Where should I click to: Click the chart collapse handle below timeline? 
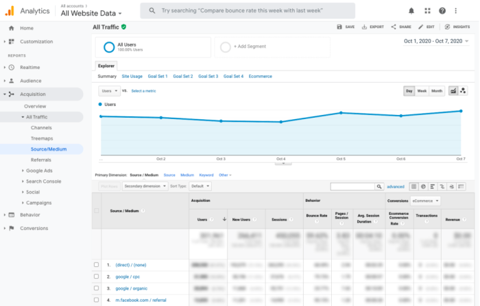coord(283,164)
